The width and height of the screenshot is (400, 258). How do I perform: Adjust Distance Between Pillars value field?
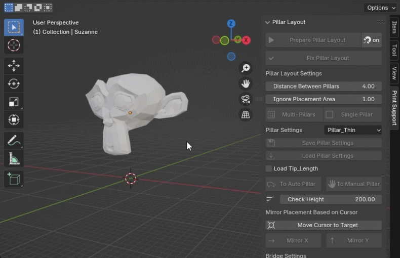coord(324,86)
